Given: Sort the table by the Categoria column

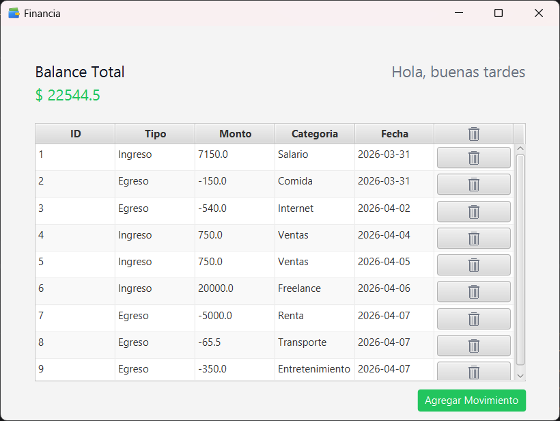Looking at the screenshot, I should [x=314, y=133].
